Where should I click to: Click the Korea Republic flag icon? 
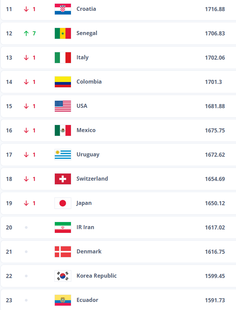63,276
